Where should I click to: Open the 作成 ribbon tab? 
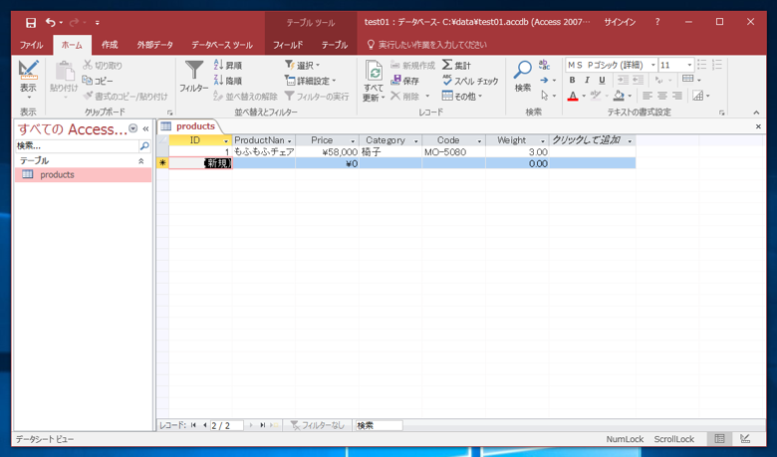pyautogui.click(x=110, y=45)
